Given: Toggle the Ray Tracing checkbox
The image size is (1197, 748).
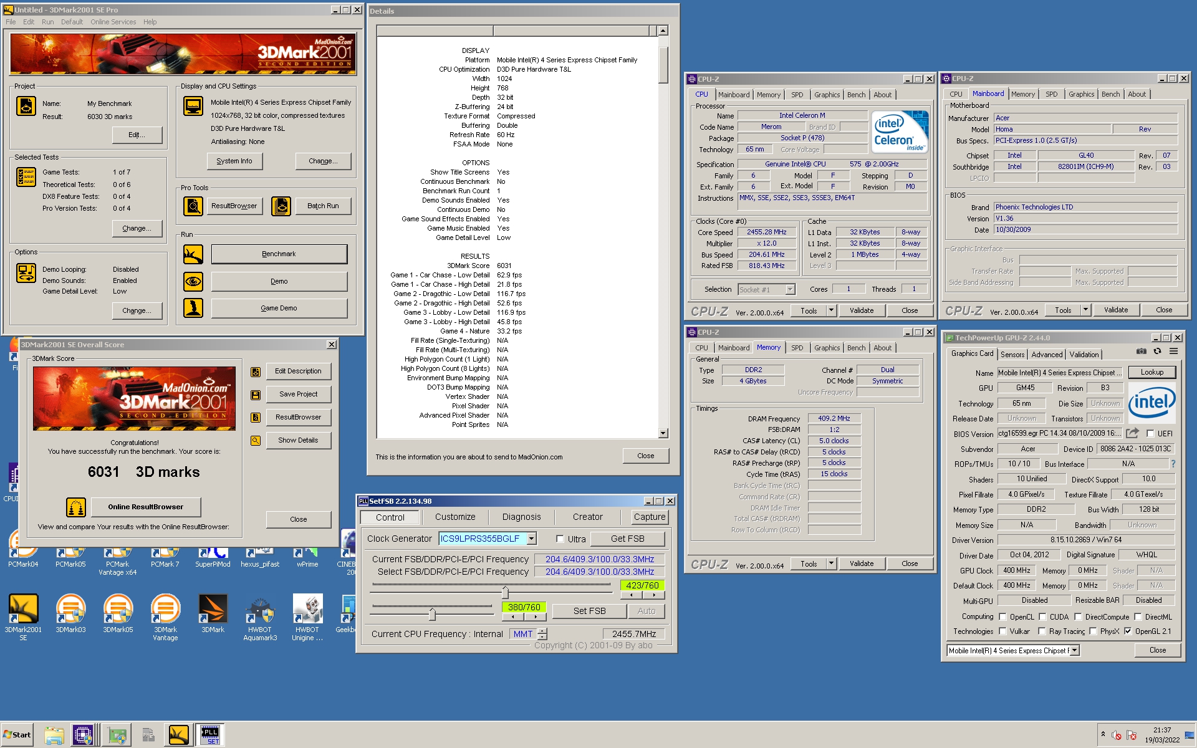Looking at the screenshot, I should click(x=1042, y=631).
